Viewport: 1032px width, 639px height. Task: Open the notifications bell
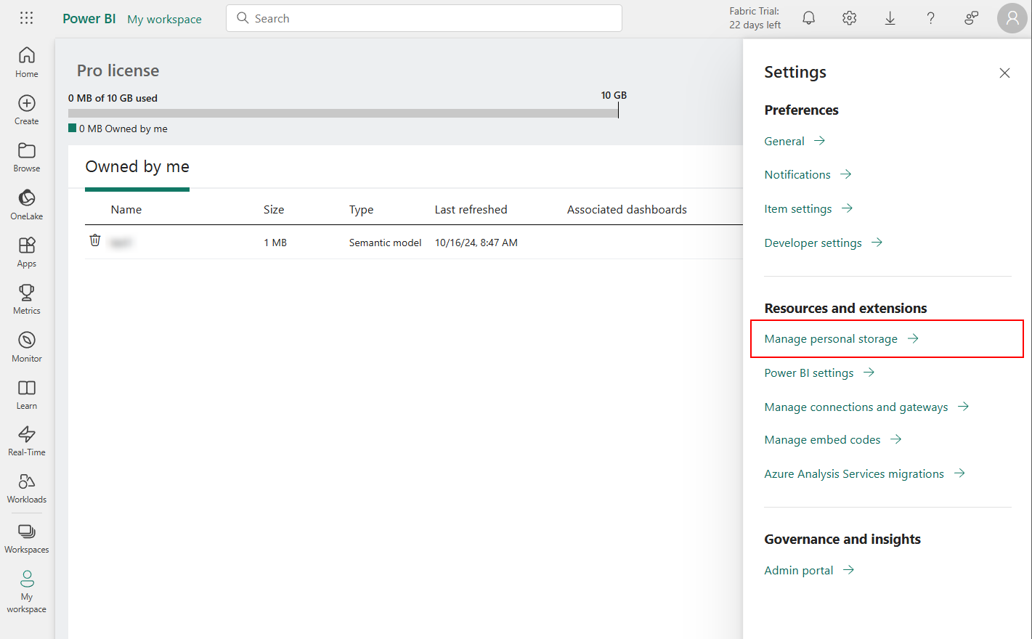point(808,17)
